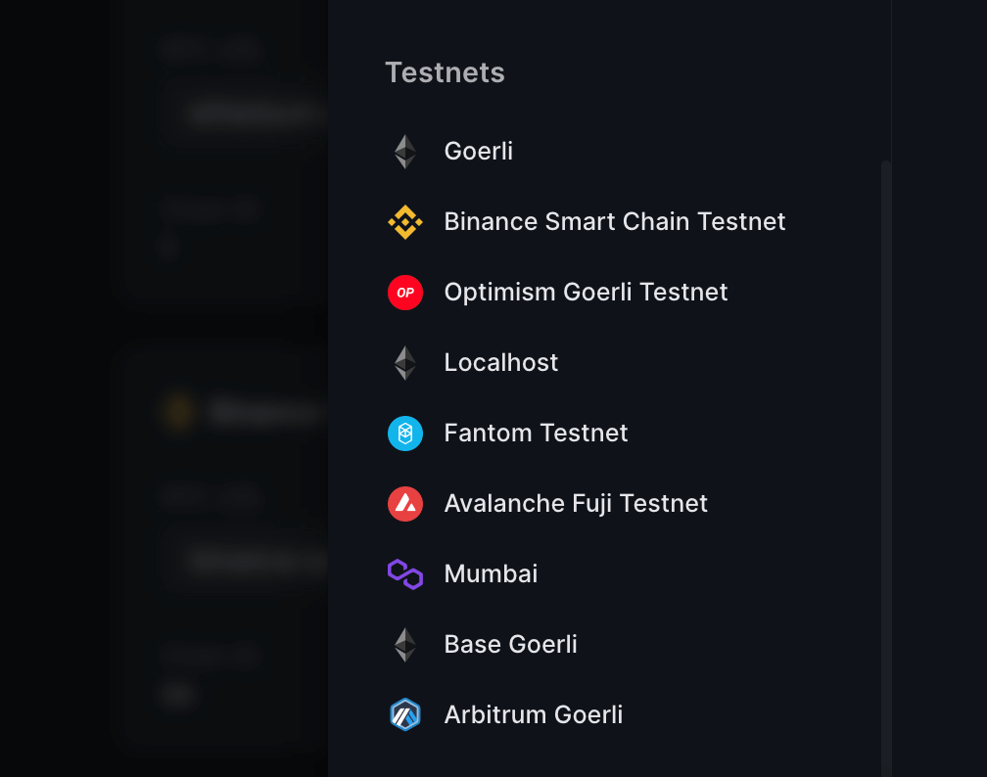This screenshot has height=777, width=987.
Task: Click the purple Polygon icon beside Mumbai
Action: (404, 574)
